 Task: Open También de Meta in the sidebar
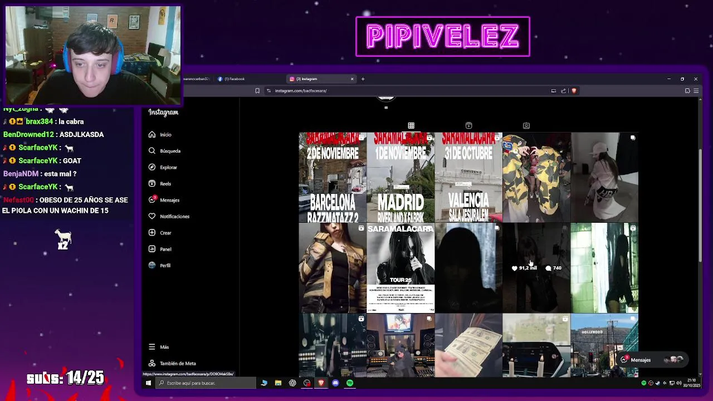(x=172, y=363)
